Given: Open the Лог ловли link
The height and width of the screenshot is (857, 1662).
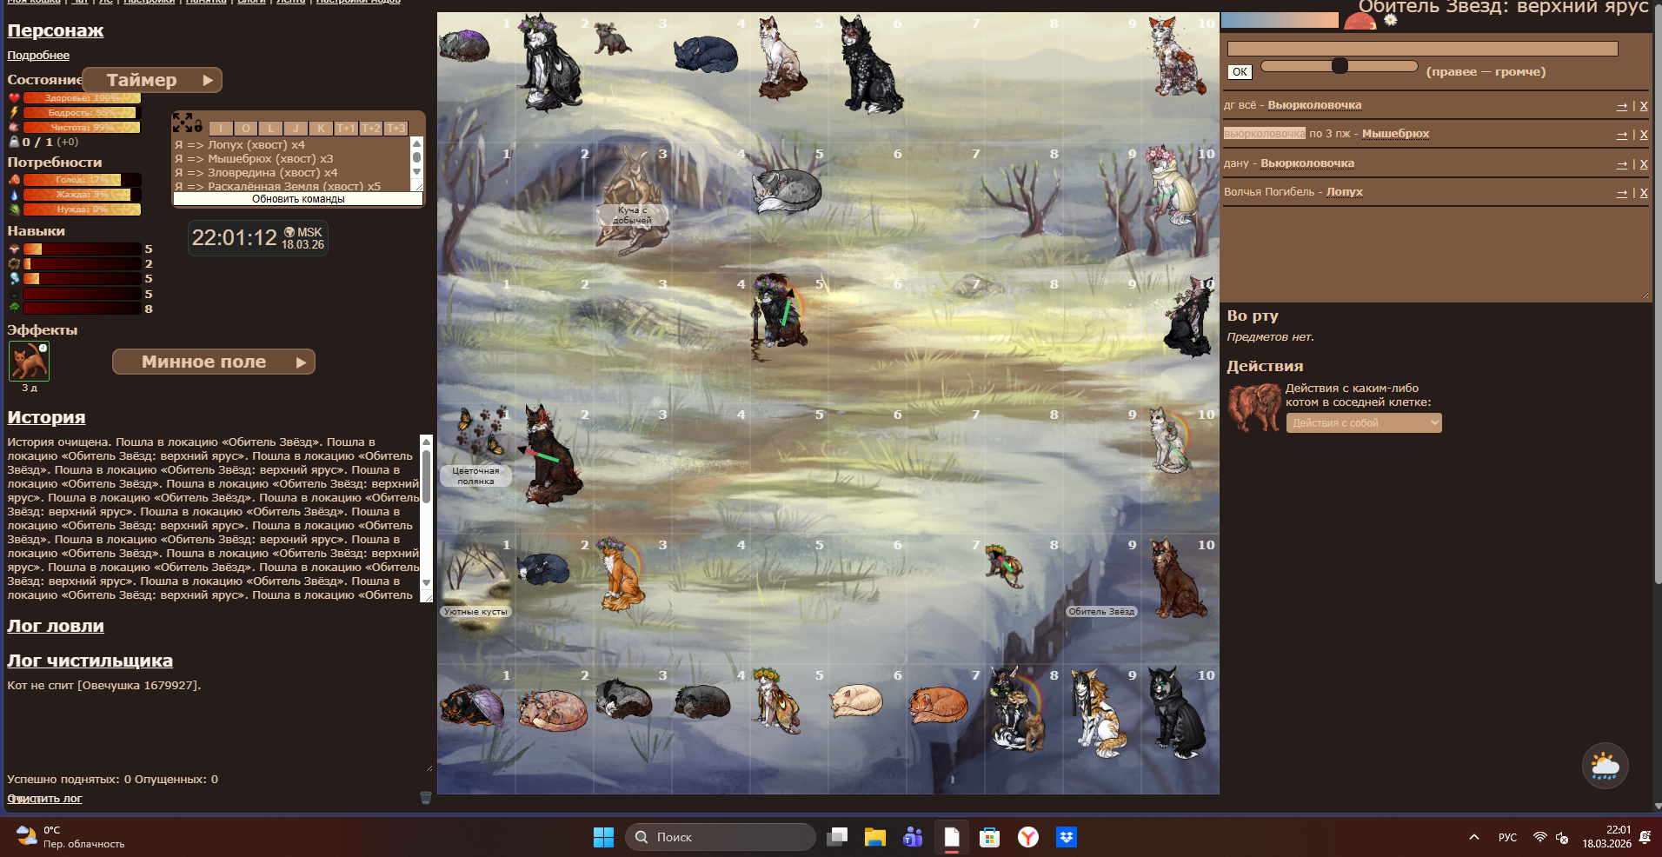Looking at the screenshot, I should 56,626.
